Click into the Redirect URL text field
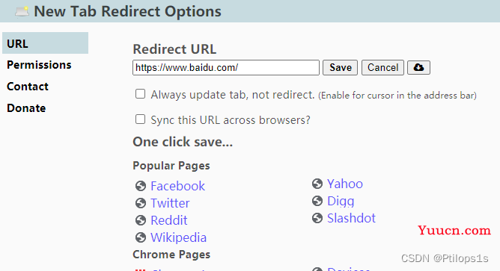Viewport: 500px width, 271px height. click(226, 67)
